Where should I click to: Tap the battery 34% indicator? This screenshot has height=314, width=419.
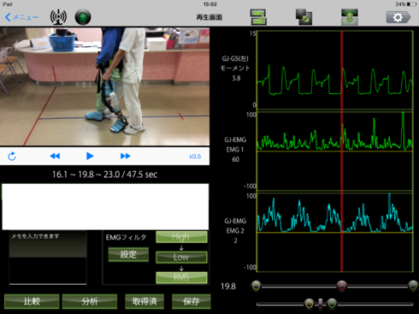[406, 4]
